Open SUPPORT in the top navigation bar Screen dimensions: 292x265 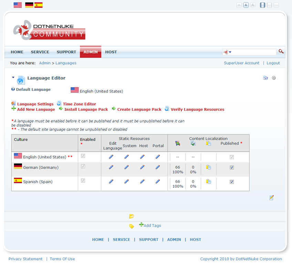click(66, 52)
